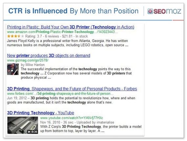This screenshot has height=141, width=187.
Task: Open the Printing in Plastic Amazon result
Action: point(71,27)
